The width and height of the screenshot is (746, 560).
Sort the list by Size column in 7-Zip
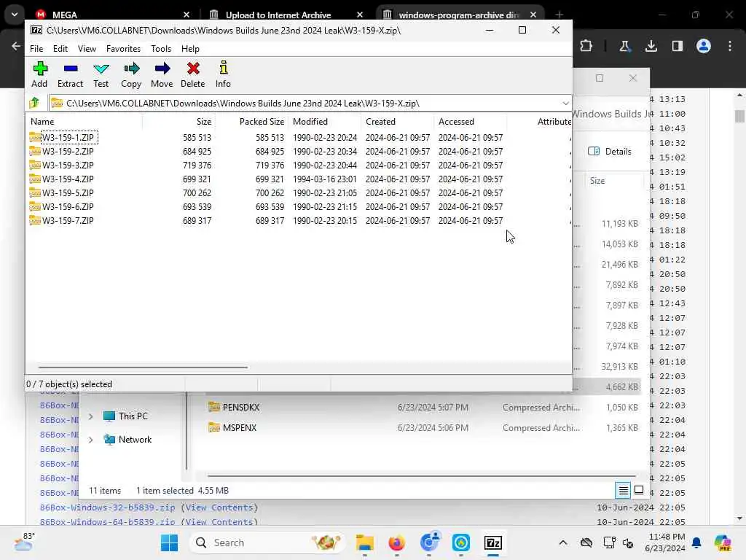point(179,122)
